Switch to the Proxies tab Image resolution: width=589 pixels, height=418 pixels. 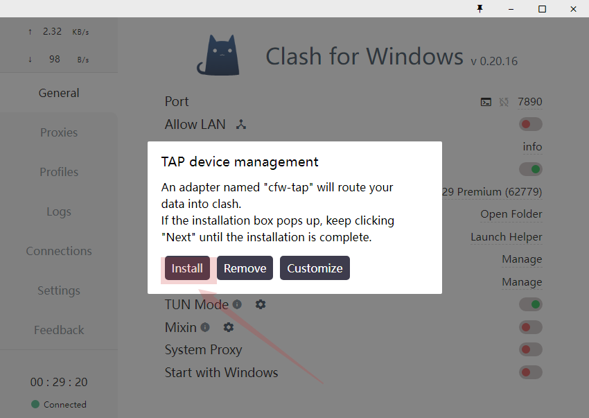click(59, 132)
